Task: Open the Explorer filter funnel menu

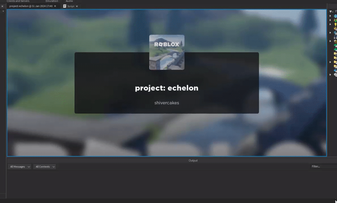Action: click(331, 11)
